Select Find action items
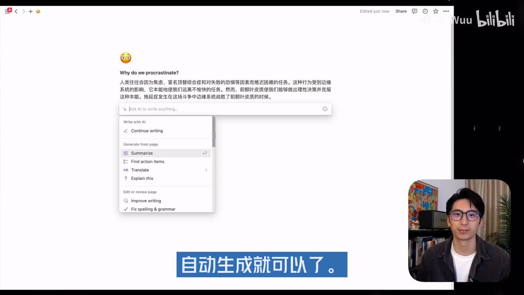The width and height of the screenshot is (524, 295). [147, 161]
